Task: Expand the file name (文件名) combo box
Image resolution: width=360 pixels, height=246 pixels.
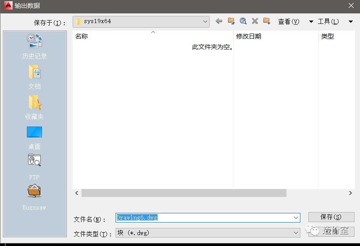Action: [295, 218]
